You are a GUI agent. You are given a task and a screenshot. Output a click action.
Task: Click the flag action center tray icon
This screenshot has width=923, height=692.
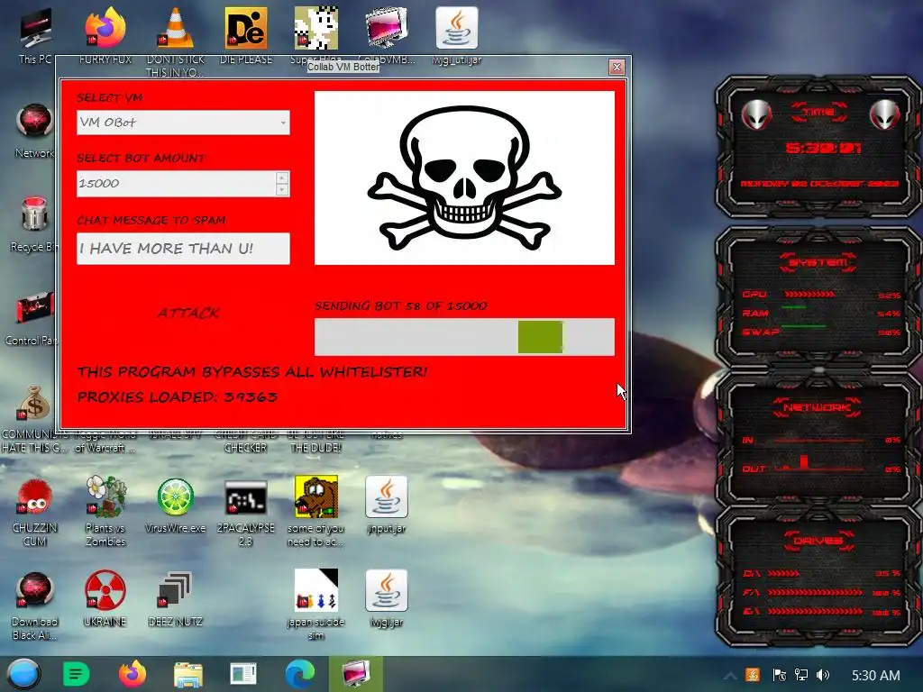click(x=779, y=675)
